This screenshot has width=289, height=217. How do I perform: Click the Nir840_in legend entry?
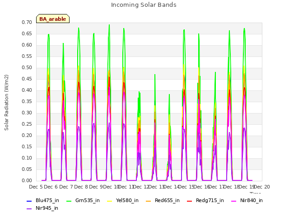(x=247, y=200)
